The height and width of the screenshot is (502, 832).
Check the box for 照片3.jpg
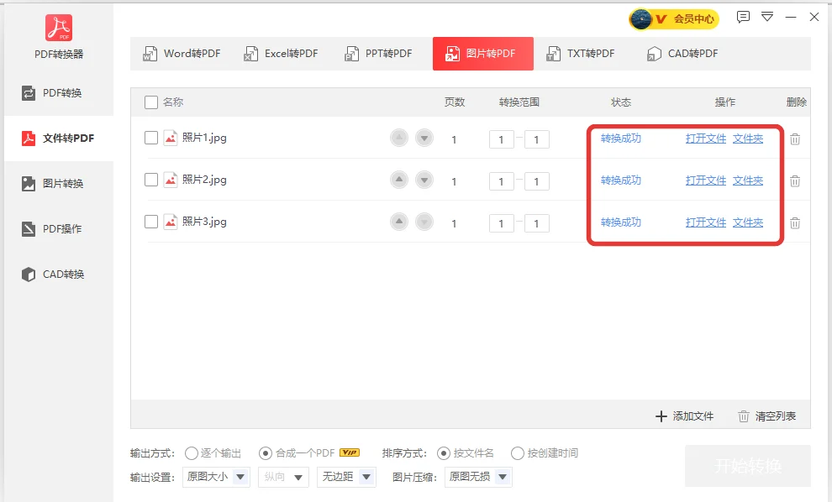[151, 222]
